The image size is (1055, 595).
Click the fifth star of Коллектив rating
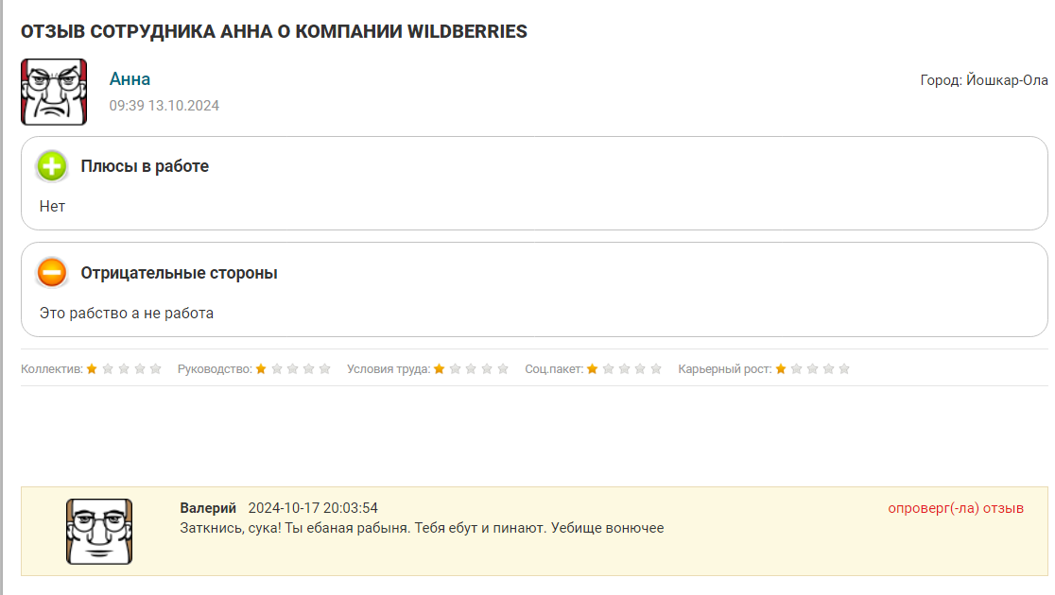click(x=156, y=369)
